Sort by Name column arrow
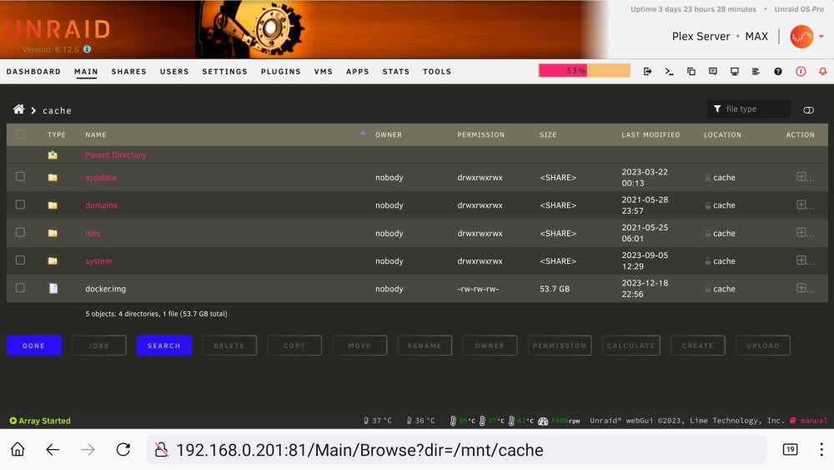Viewport: 834px width, 470px height. pyautogui.click(x=363, y=133)
